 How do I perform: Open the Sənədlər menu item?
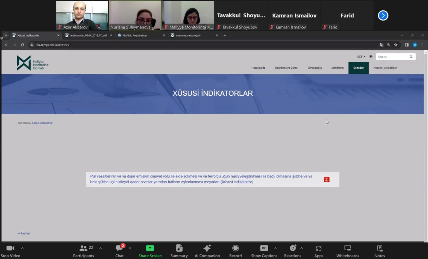(358, 68)
